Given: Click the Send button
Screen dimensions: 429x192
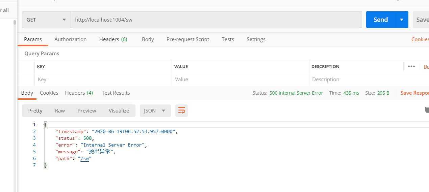Looking at the screenshot, I should 381,20.
